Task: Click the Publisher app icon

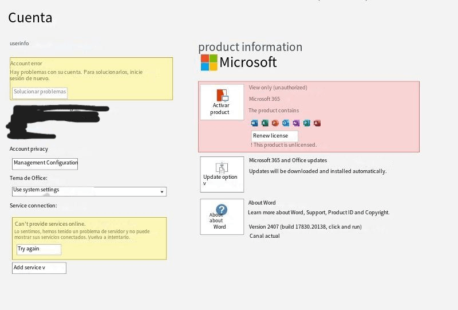Action: click(x=307, y=123)
